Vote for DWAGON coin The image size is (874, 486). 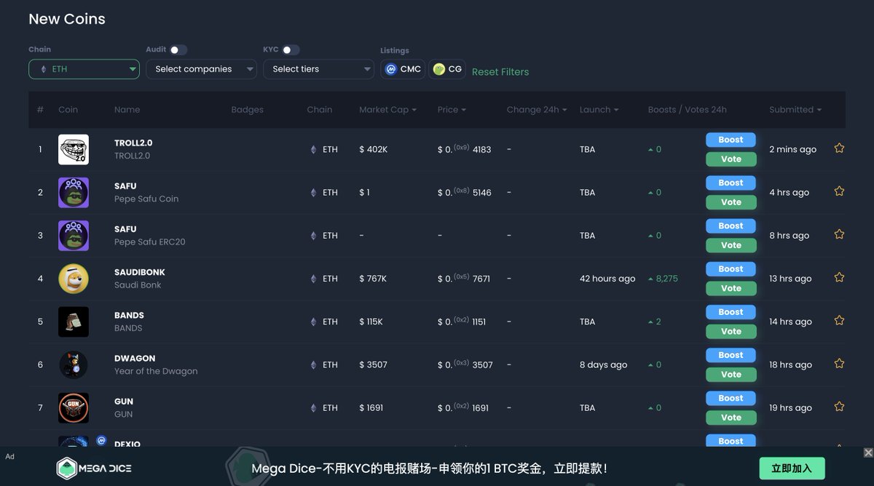pos(731,374)
